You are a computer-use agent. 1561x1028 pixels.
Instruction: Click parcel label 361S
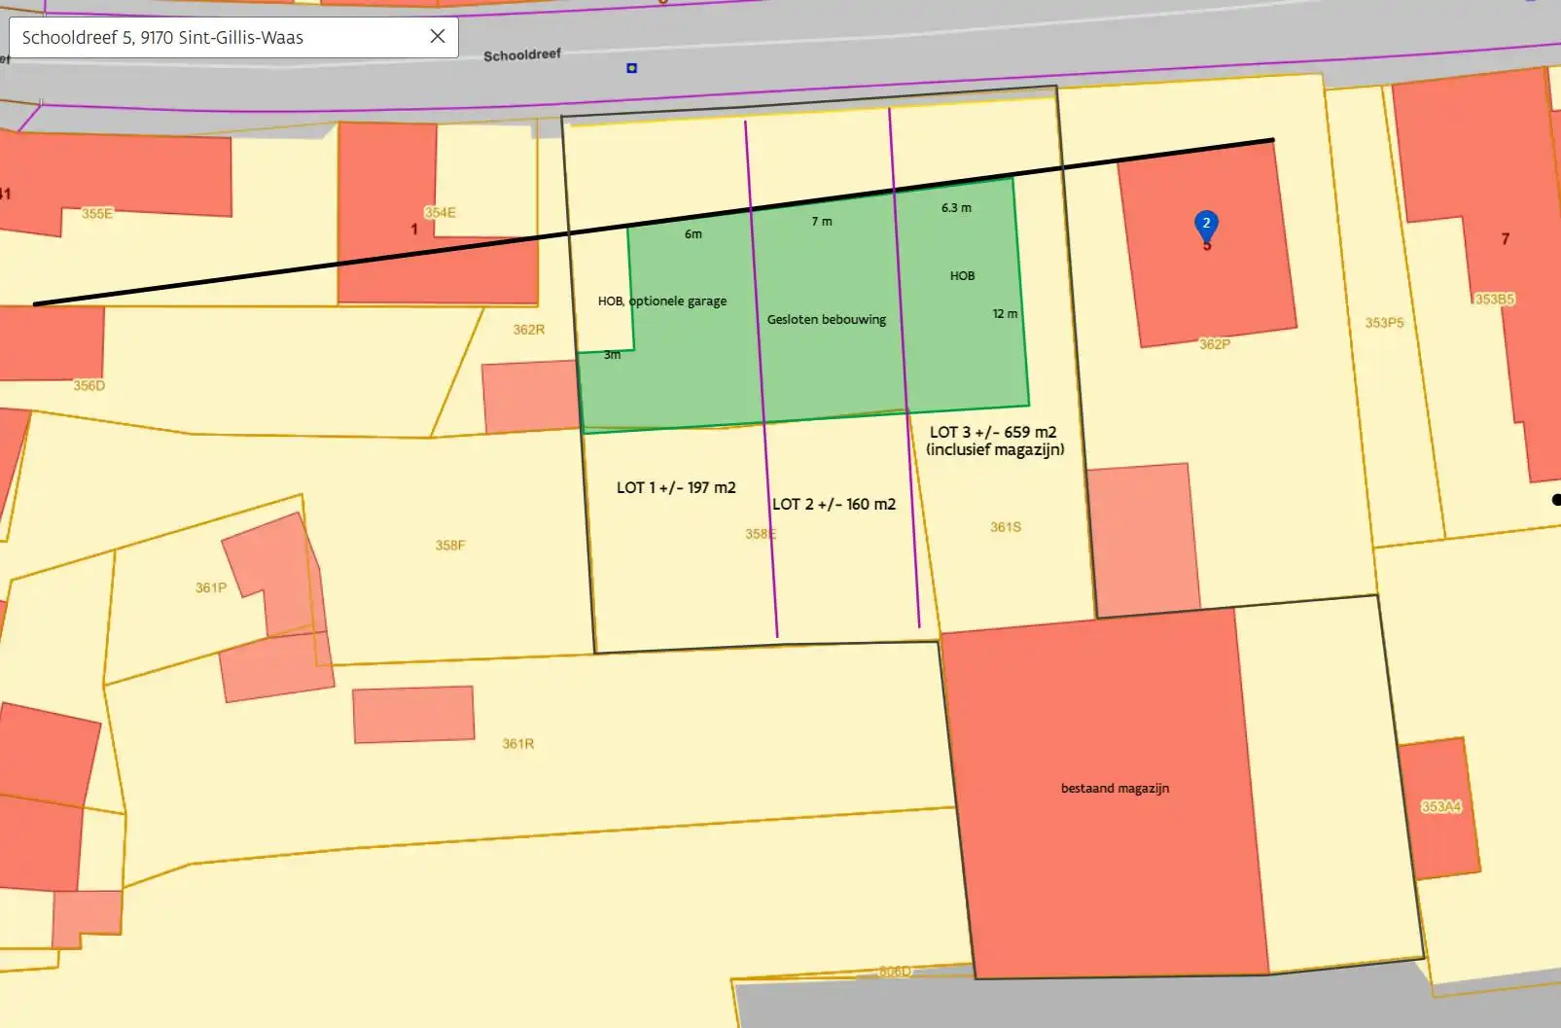click(x=1006, y=527)
